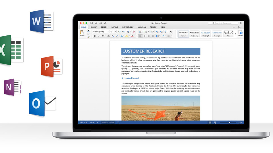273x153 pixels.
Task: Open the smiley feedback dropdown
Action: tap(240, 27)
